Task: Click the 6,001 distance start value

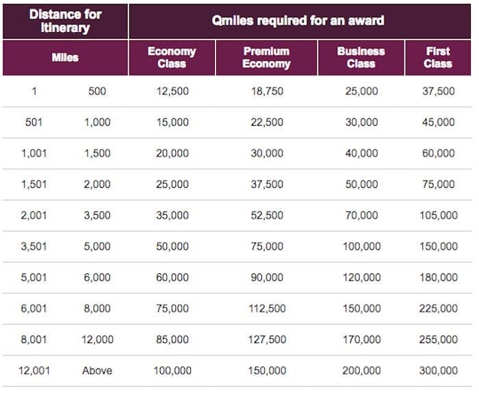Action: point(34,308)
